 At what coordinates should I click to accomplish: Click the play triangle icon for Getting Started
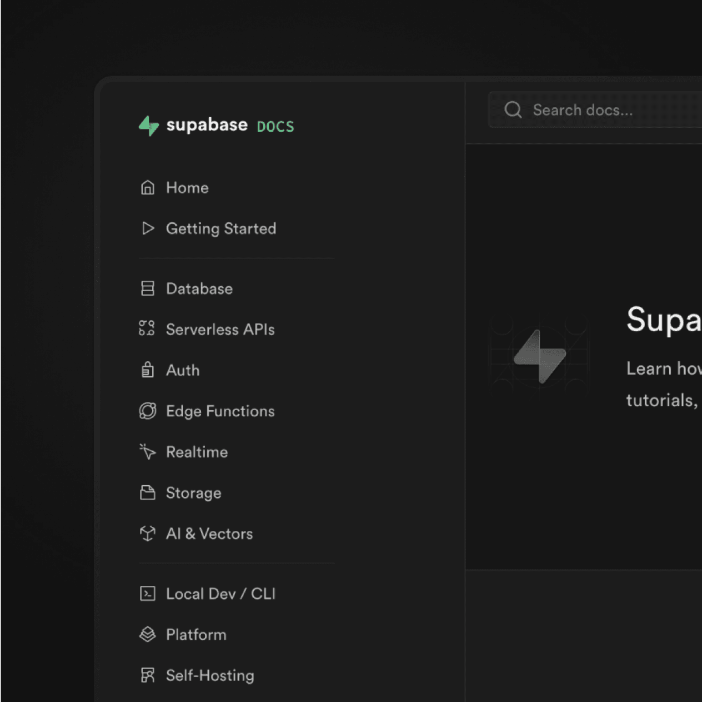[x=147, y=228]
